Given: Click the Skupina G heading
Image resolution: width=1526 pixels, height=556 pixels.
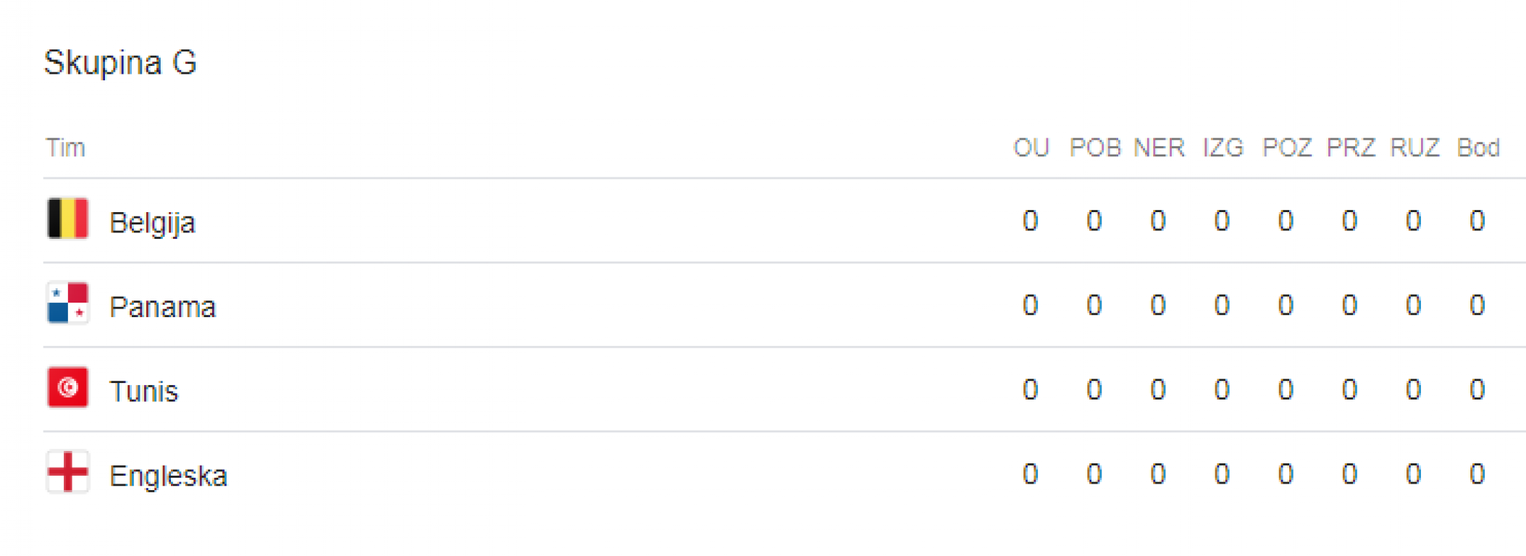Looking at the screenshot, I should (120, 62).
